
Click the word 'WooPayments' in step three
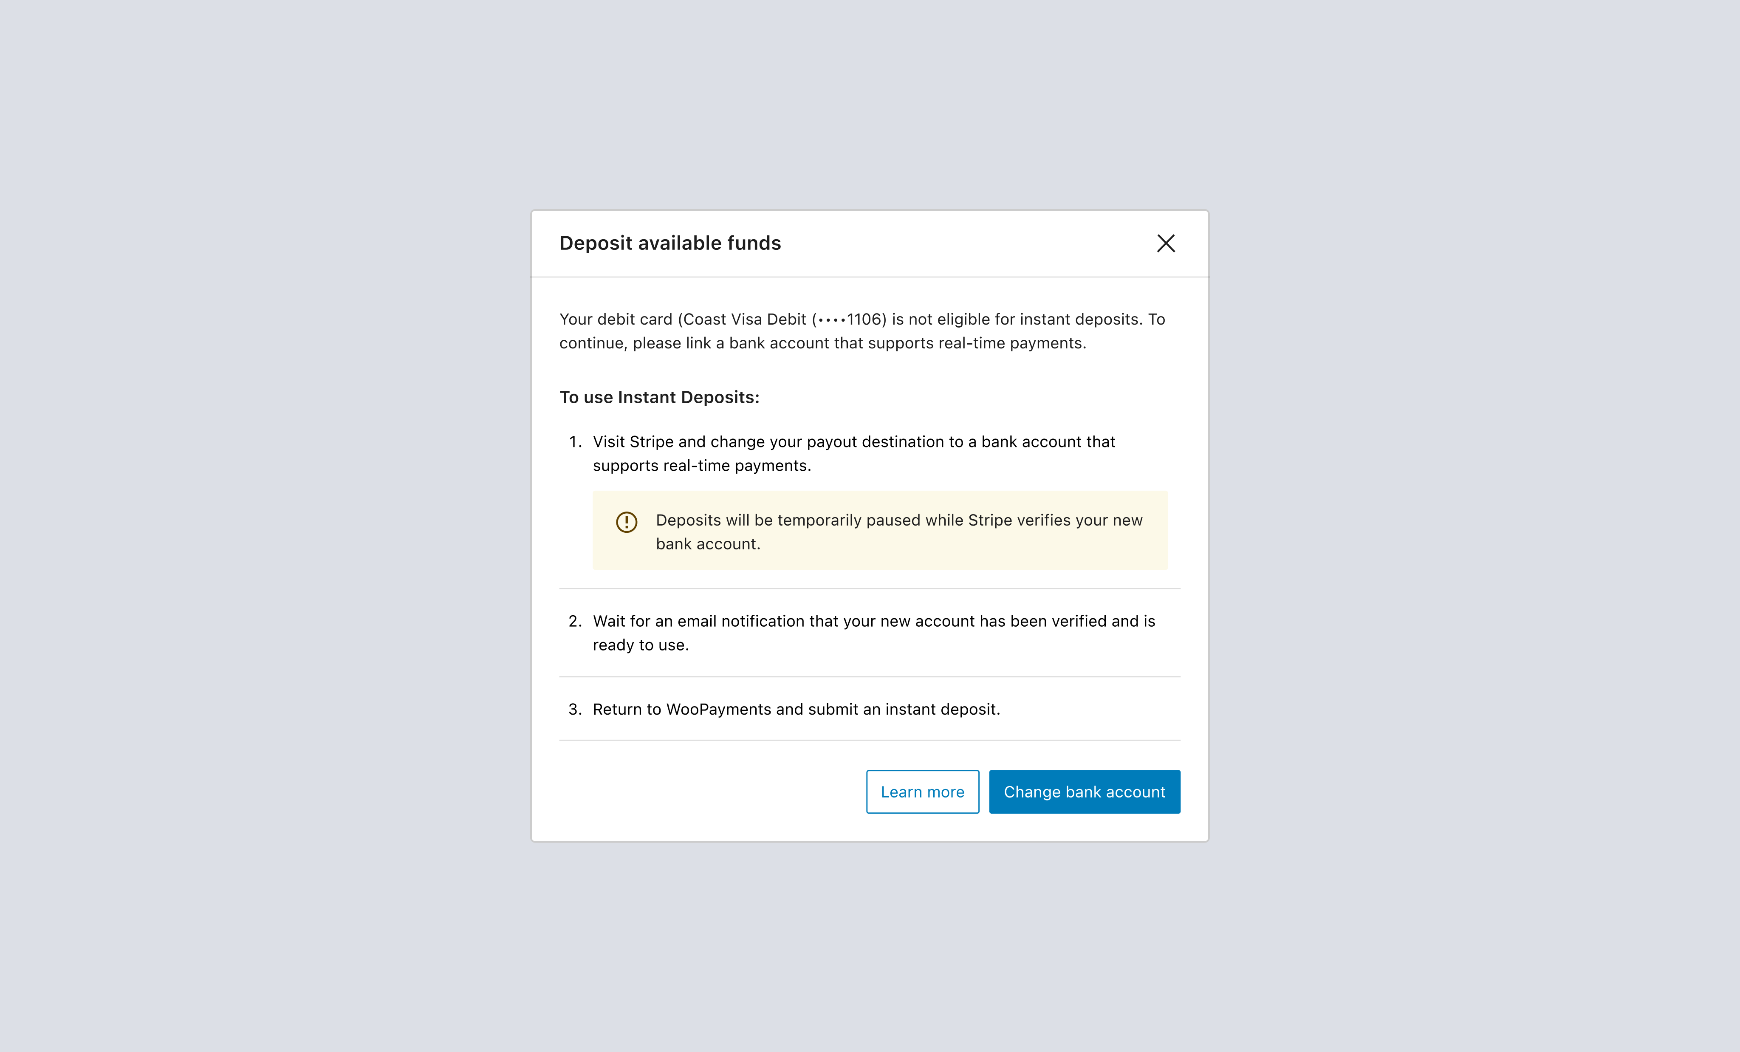pos(718,710)
